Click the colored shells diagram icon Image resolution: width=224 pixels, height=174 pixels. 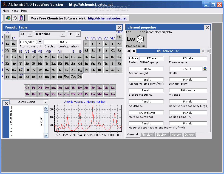[x=205, y=69]
